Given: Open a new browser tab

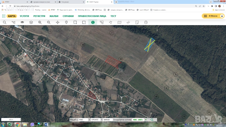Looking at the screenshot, I should (x=116, y=2).
